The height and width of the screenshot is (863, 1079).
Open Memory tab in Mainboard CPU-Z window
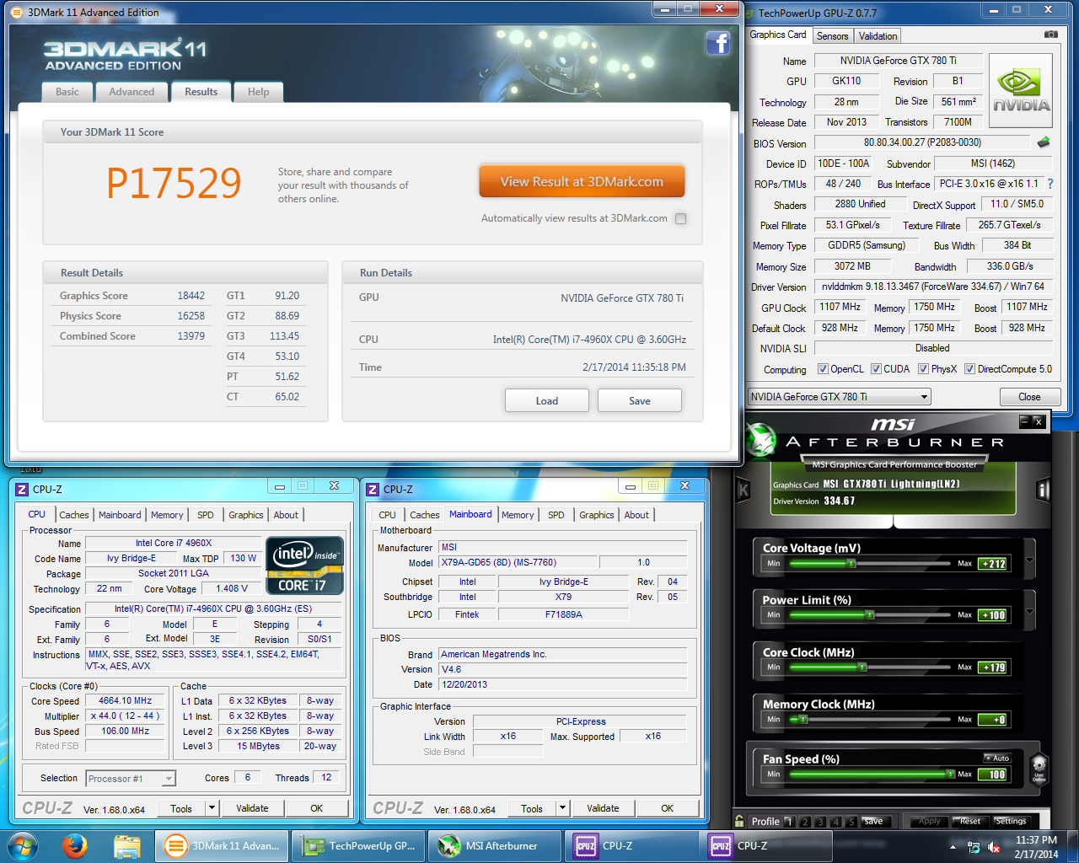click(x=518, y=515)
